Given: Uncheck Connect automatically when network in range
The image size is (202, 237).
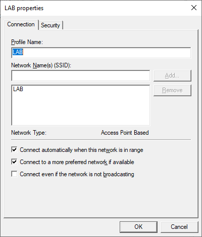Looking at the screenshot, I should pos(14,150).
